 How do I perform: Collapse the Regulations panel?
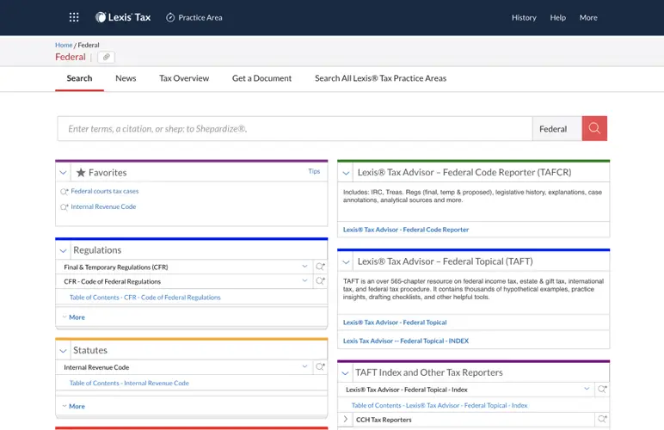click(x=64, y=250)
